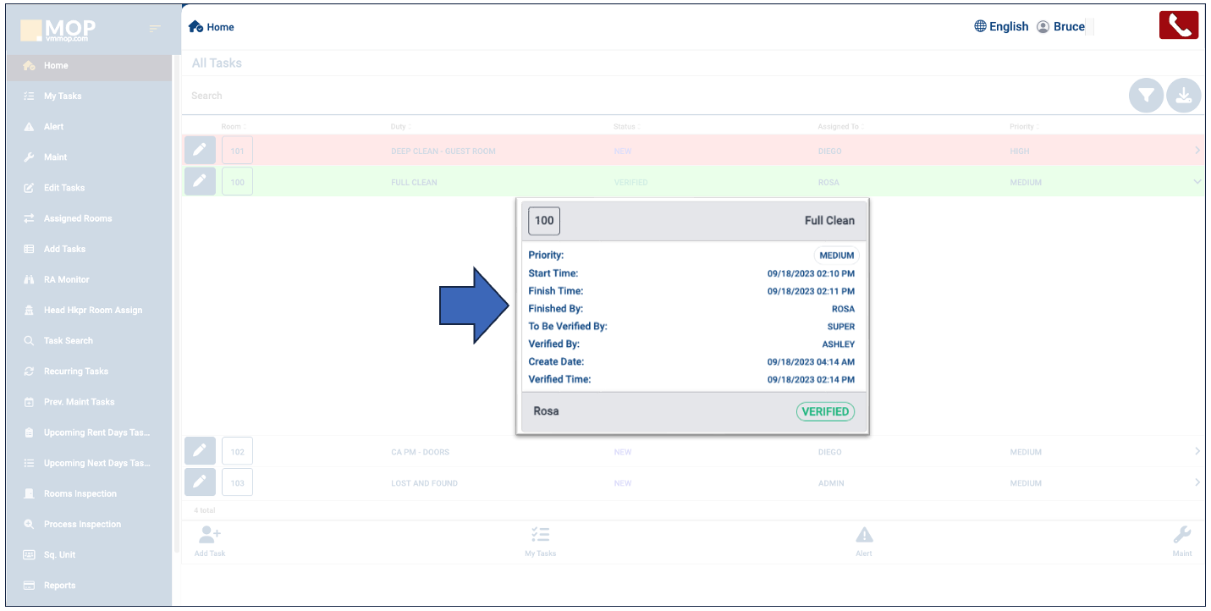This screenshot has height=611, width=1211.
Task: Collapse the expanded room 100 row chevron
Action: pos(1197,182)
